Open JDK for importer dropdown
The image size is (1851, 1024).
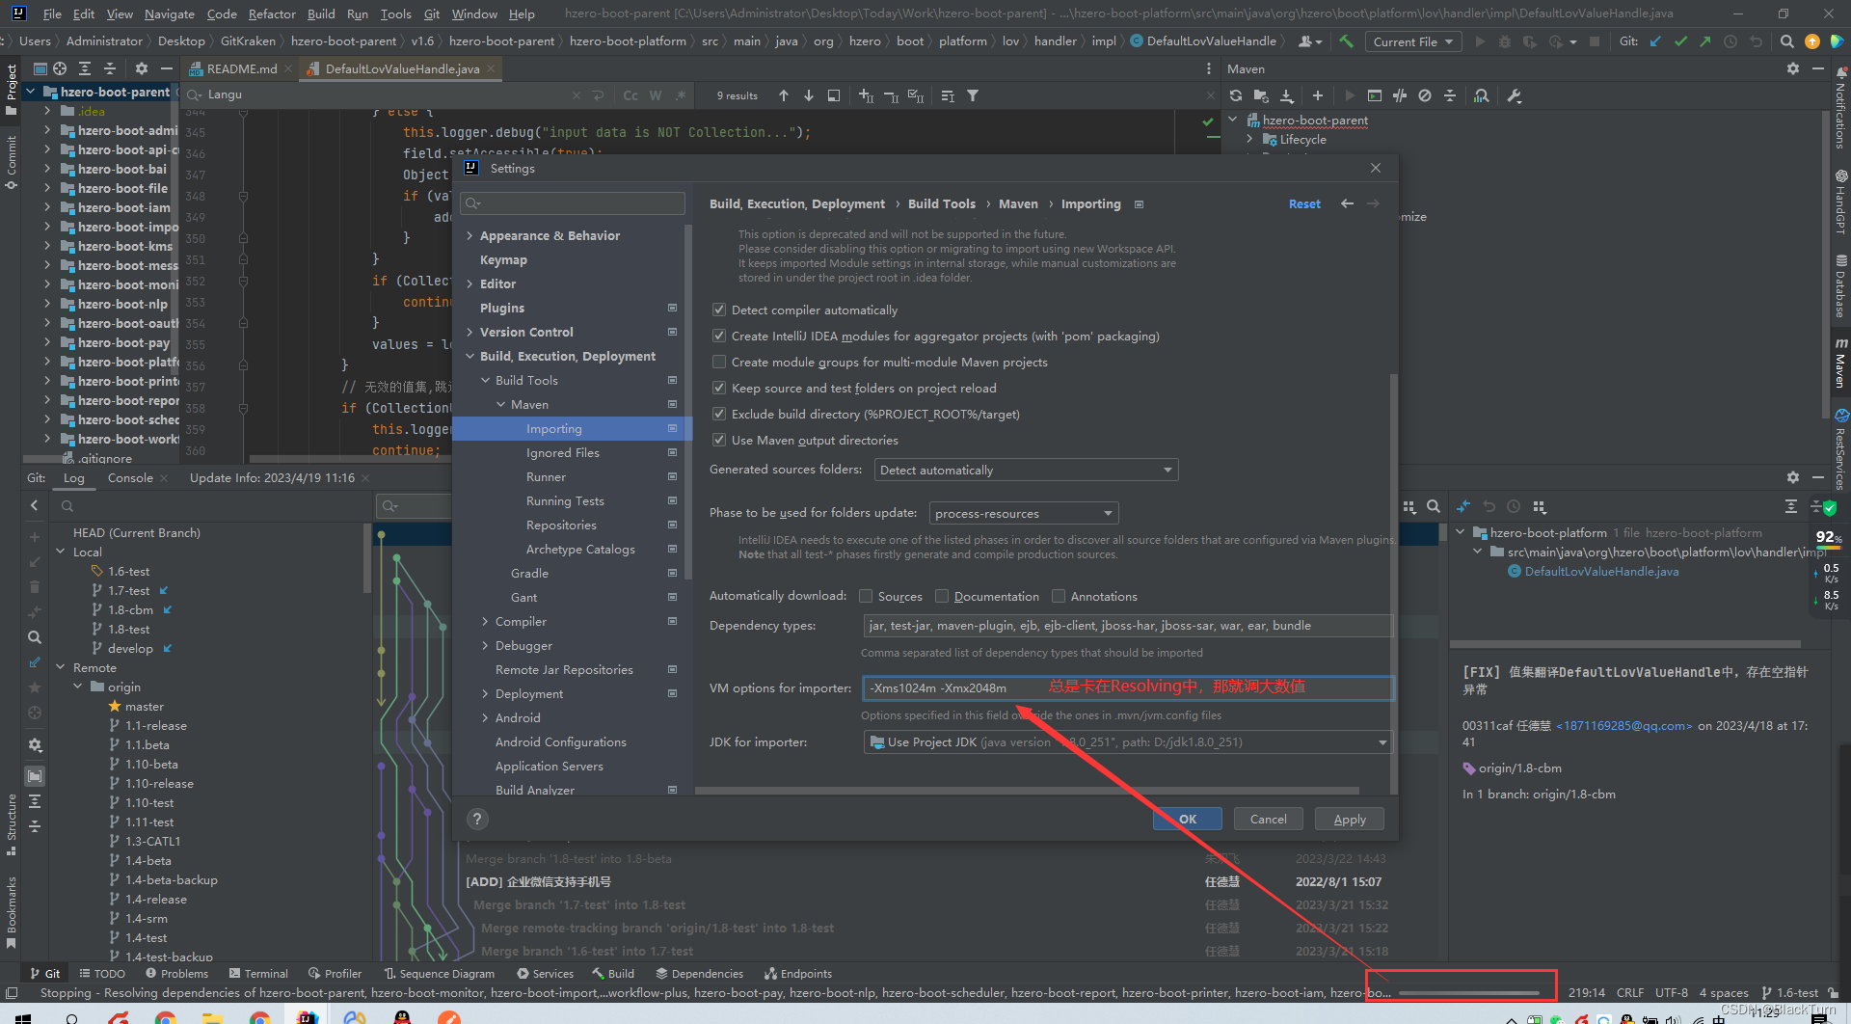[x=1127, y=741]
